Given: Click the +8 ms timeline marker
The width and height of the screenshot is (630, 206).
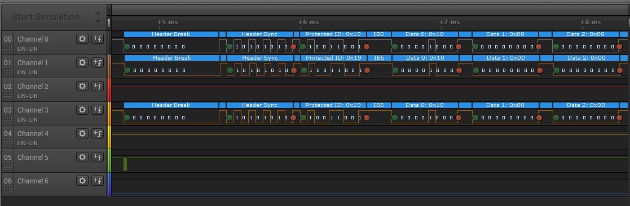Looking at the screenshot, I should pyautogui.click(x=591, y=22).
